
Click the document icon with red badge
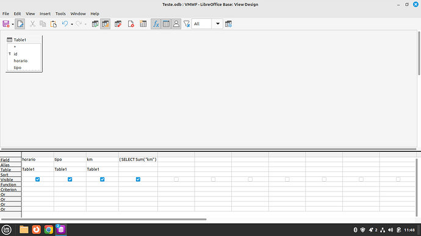(131, 24)
